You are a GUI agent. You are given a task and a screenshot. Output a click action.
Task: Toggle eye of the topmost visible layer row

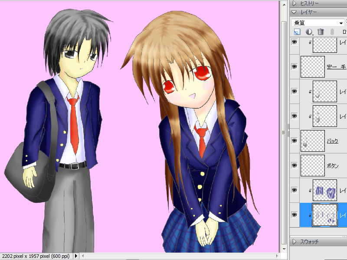(295, 42)
